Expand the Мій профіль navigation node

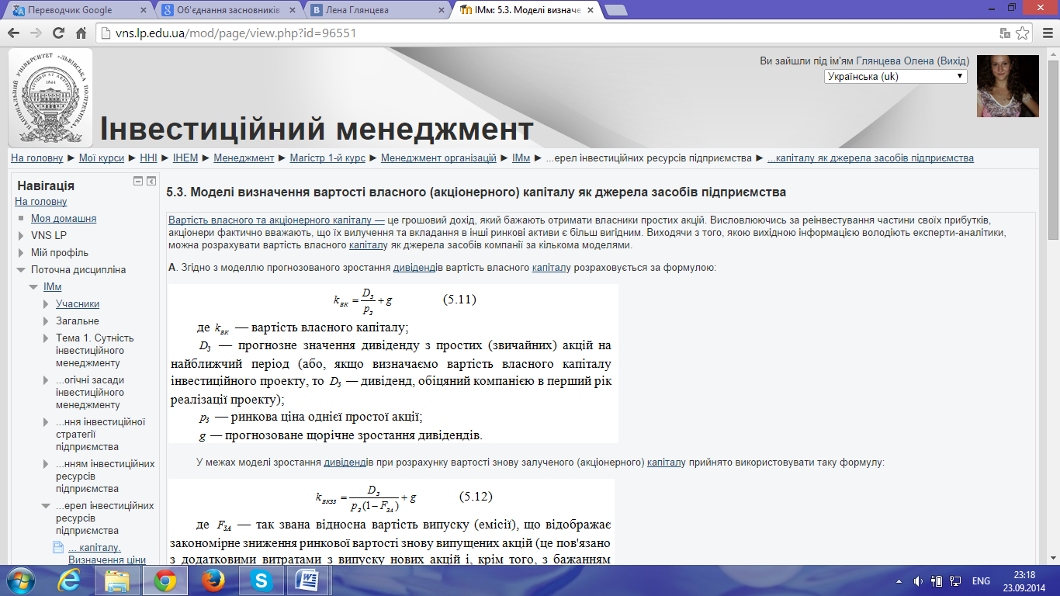22,253
